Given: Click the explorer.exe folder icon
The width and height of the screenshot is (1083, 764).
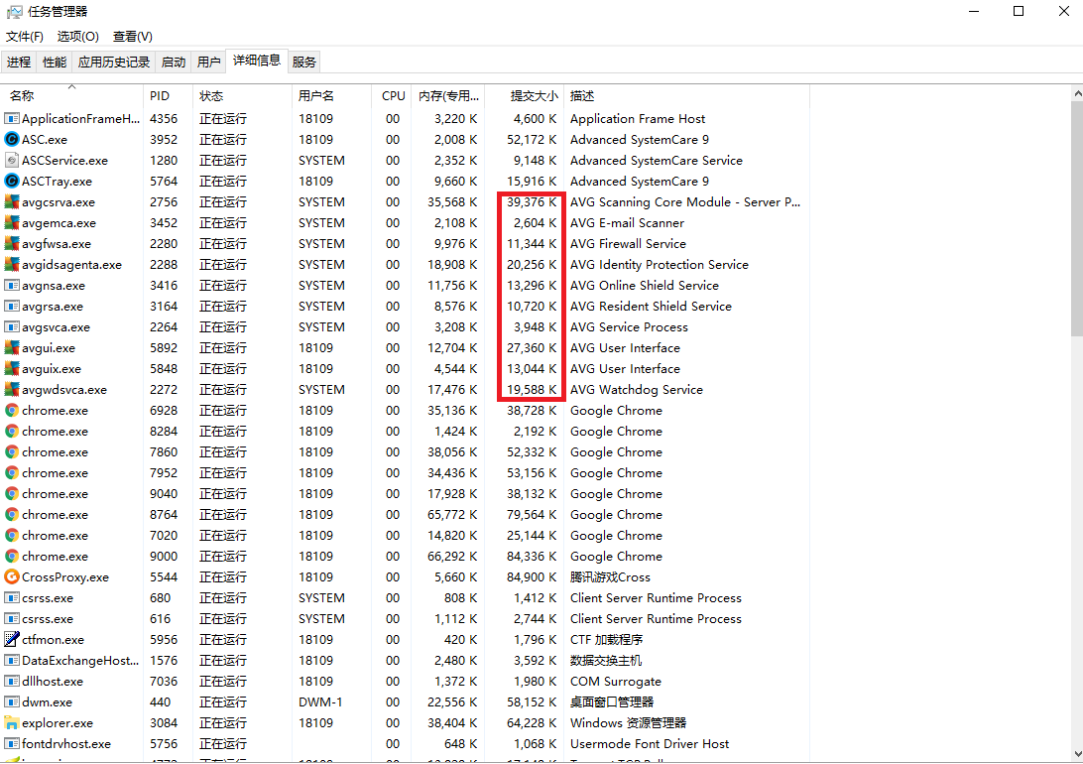Looking at the screenshot, I should pos(12,723).
